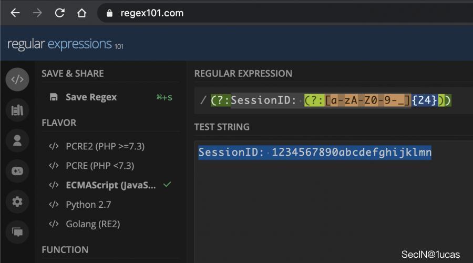Viewport: 473px width, 263px height.
Task: Click the floppy disk save icon
Action: click(54, 97)
